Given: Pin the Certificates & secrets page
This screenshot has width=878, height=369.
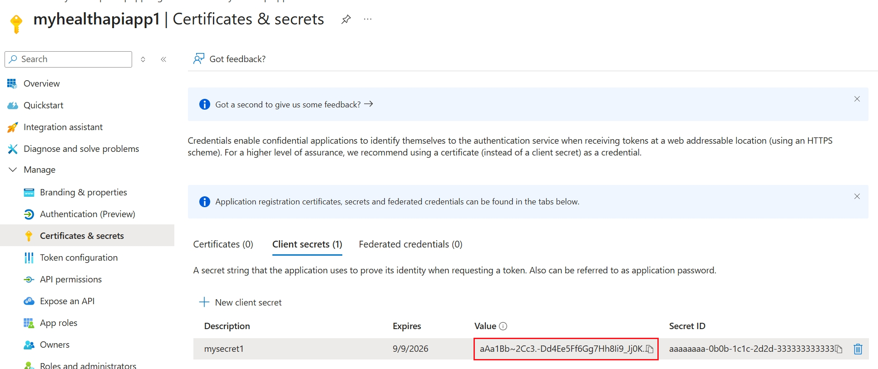Looking at the screenshot, I should pos(346,19).
